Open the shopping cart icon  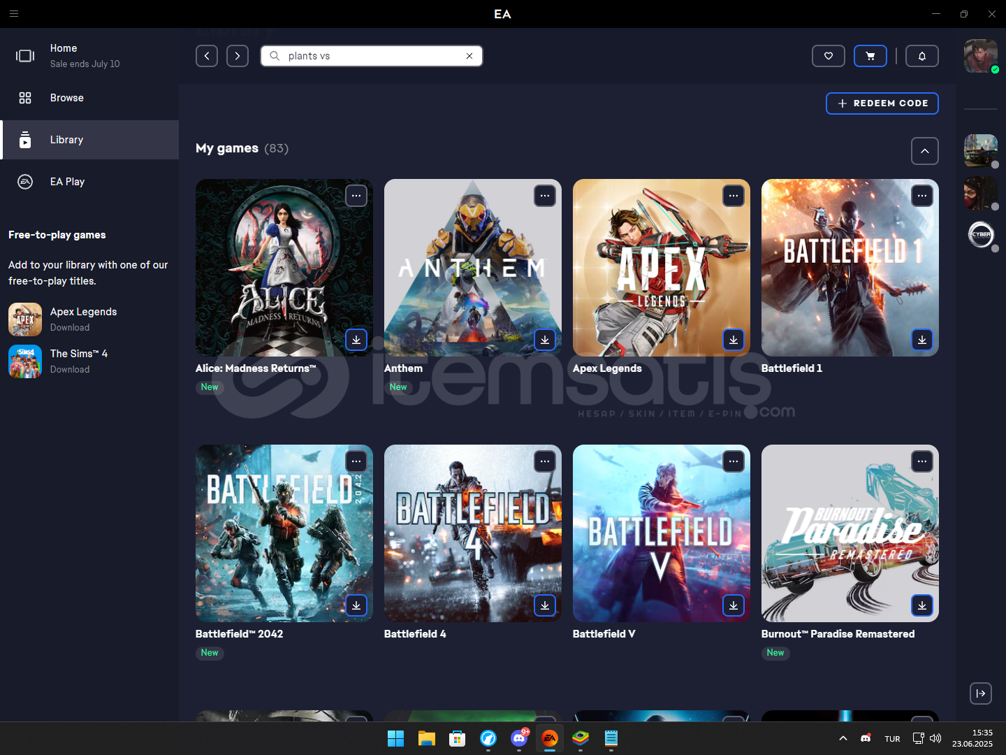point(870,56)
